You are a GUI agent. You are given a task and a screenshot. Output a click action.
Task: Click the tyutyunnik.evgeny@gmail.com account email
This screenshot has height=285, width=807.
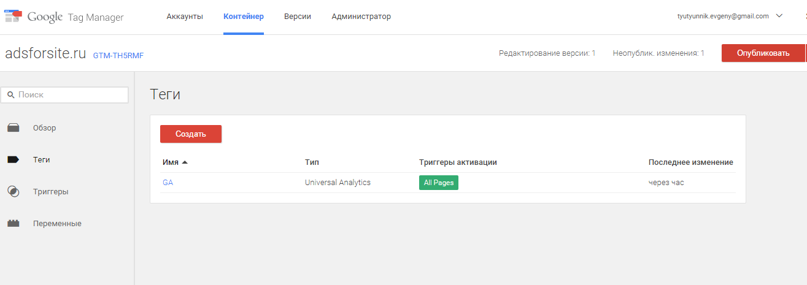point(723,17)
